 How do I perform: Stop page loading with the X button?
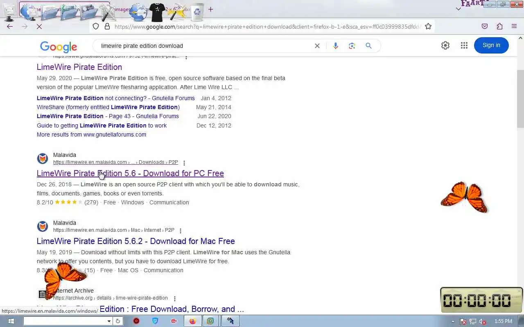point(39,26)
